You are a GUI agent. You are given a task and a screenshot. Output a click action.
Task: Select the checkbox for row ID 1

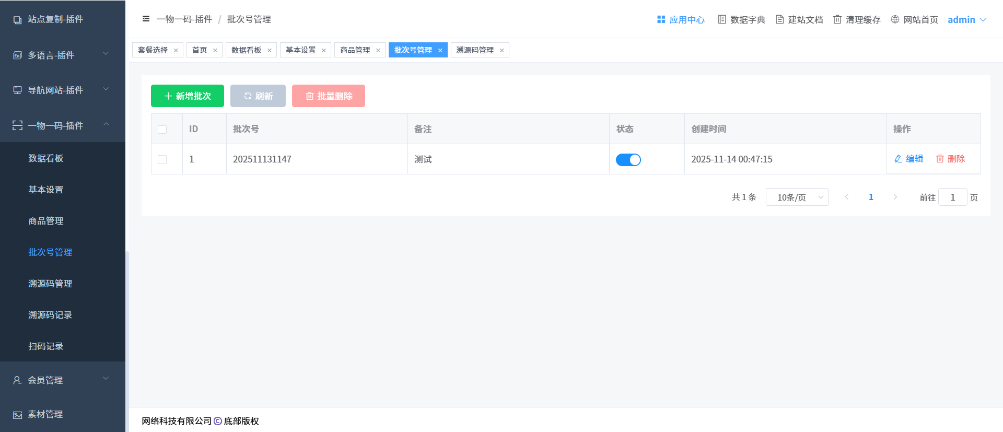[162, 160]
